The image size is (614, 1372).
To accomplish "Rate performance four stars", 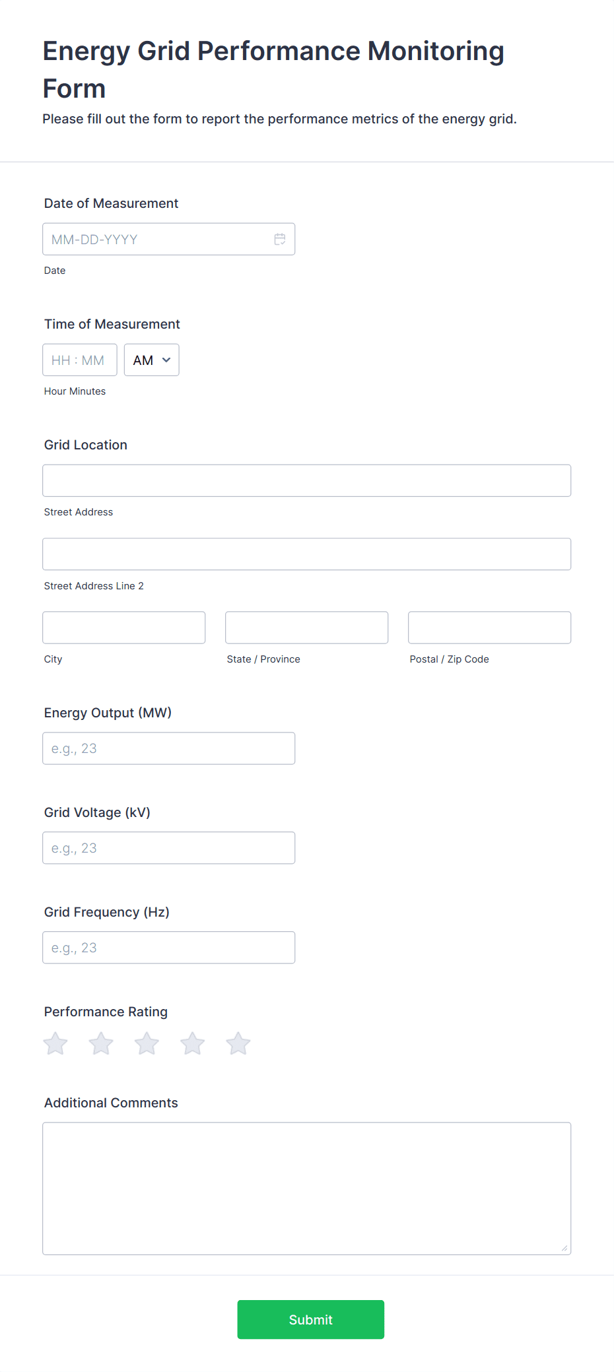I will click(x=192, y=1043).
